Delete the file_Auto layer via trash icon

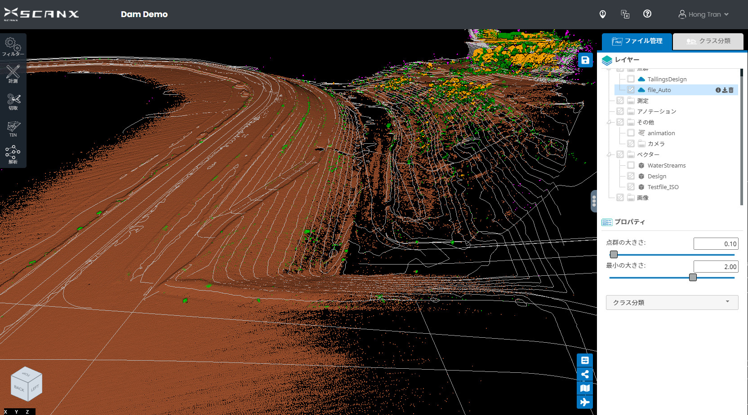731,90
